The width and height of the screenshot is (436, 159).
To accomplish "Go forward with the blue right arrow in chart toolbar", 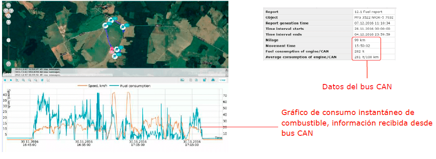I will coord(11,80).
